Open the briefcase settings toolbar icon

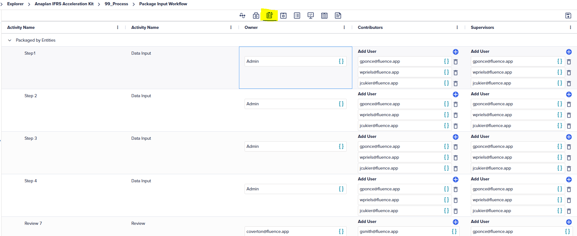(256, 16)
